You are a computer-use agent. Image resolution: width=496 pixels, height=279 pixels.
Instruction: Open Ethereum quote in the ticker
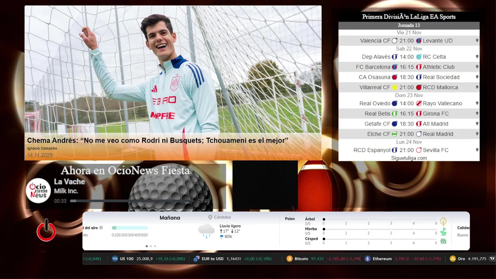(x=403, y=259)
